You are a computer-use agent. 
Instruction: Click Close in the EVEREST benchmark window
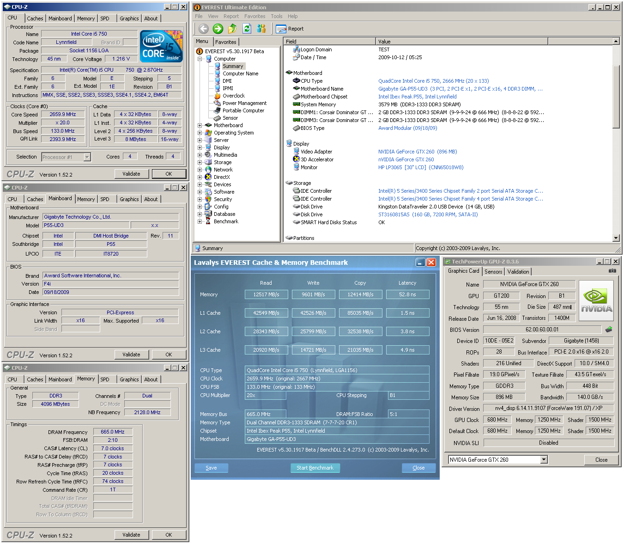click(x=418, y=468)
